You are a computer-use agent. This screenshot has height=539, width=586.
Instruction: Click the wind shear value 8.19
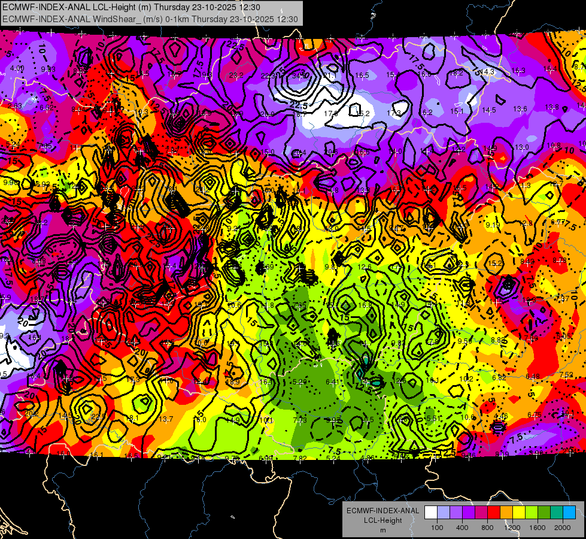click(x=502, y=454)
